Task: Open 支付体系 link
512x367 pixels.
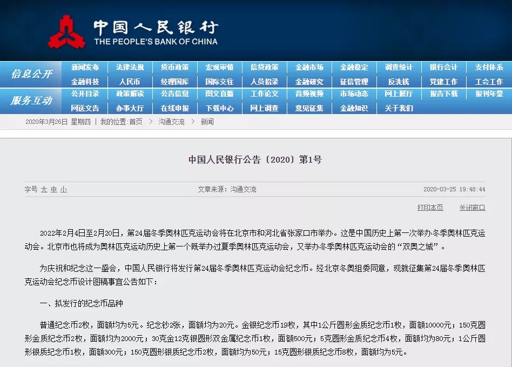Action: click(489, 68)
